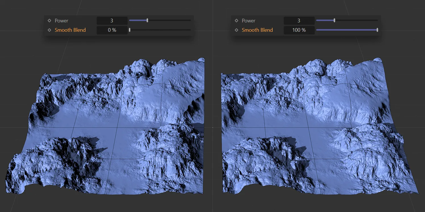Image resolution: width=425 pixels, height=212 pixels.
Task: Click the Smooth Blend slider handle at 100%
Action: pyautogui.click(x=377, y=30)
